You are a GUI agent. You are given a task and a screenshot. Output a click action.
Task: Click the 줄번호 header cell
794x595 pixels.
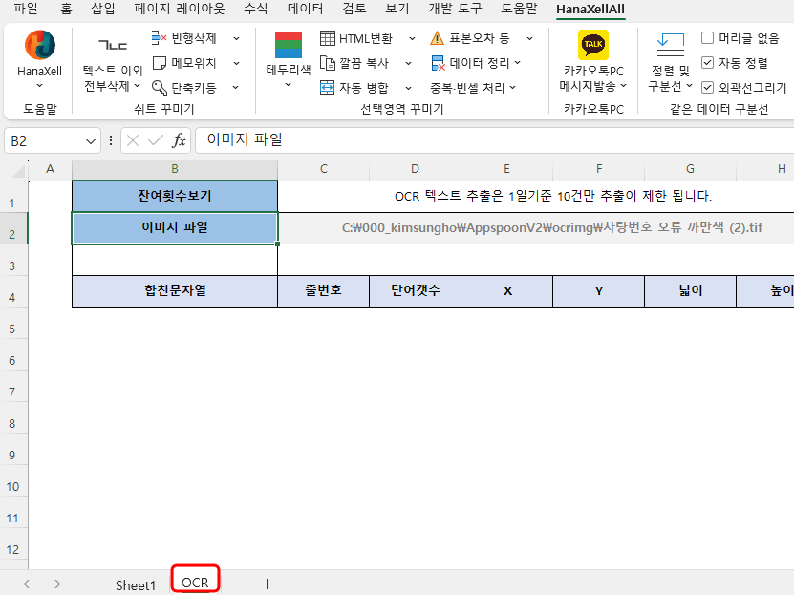[323, 291]
